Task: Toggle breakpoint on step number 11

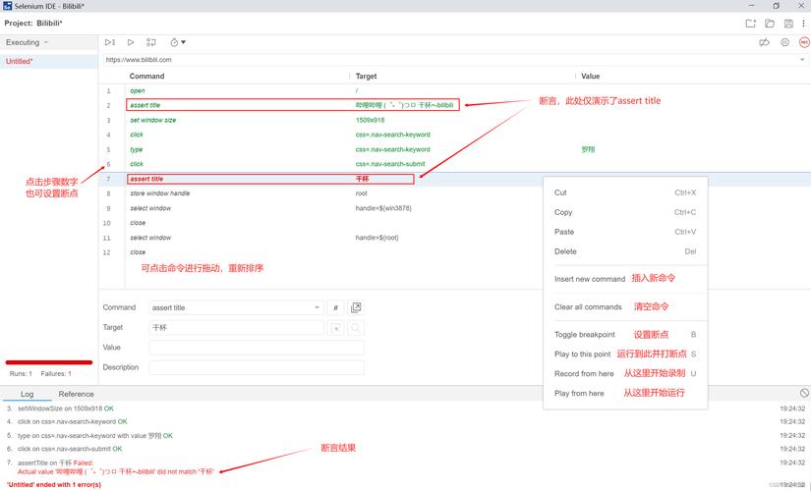Action: point(107,238)
